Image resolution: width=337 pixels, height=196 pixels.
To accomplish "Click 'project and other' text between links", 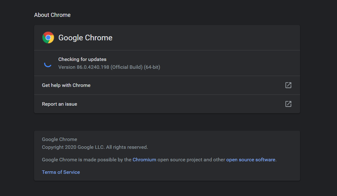I will [191, 160].
